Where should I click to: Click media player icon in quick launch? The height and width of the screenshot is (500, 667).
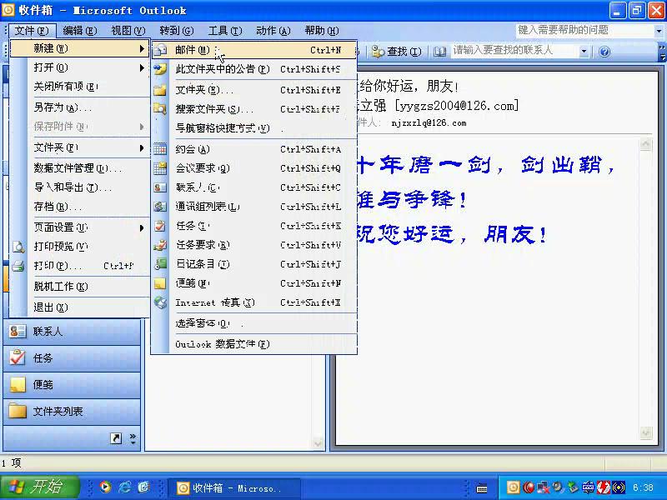105,487
